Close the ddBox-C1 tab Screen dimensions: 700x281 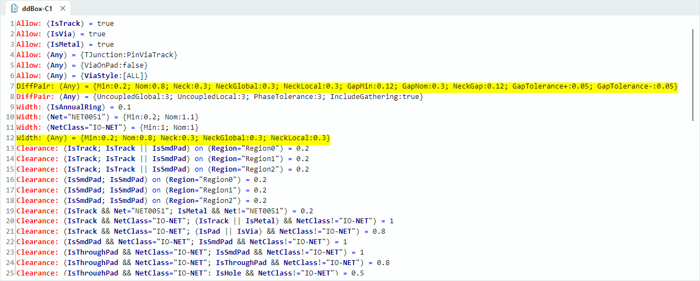point(63,9)
